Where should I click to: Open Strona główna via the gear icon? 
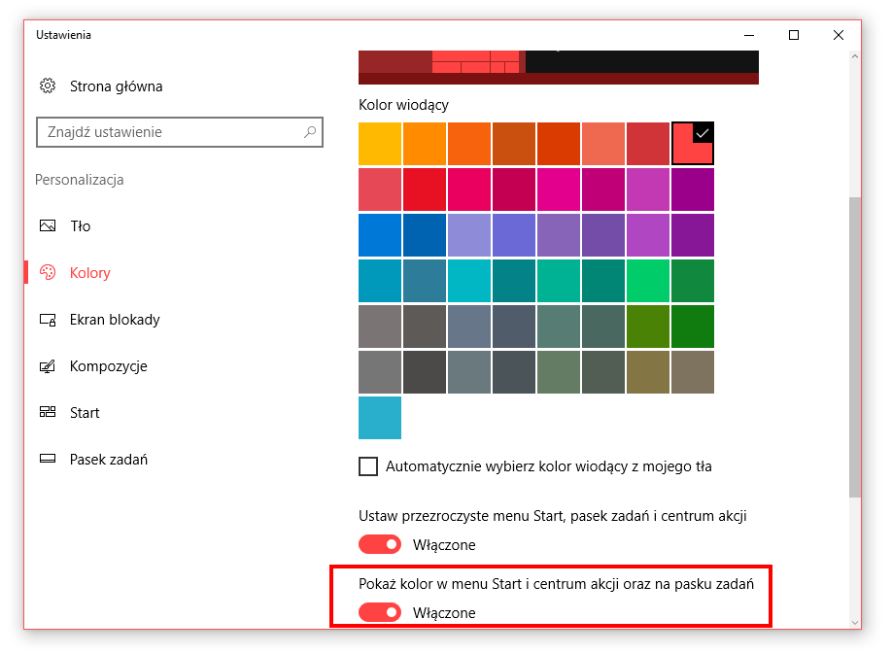(x=48, y=86)
